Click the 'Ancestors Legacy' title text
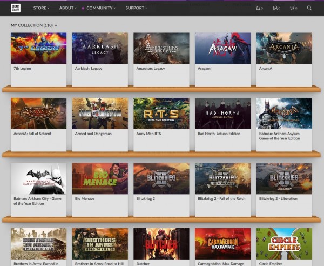Screen dimensions: 324x266 click(x=151, y=68)
